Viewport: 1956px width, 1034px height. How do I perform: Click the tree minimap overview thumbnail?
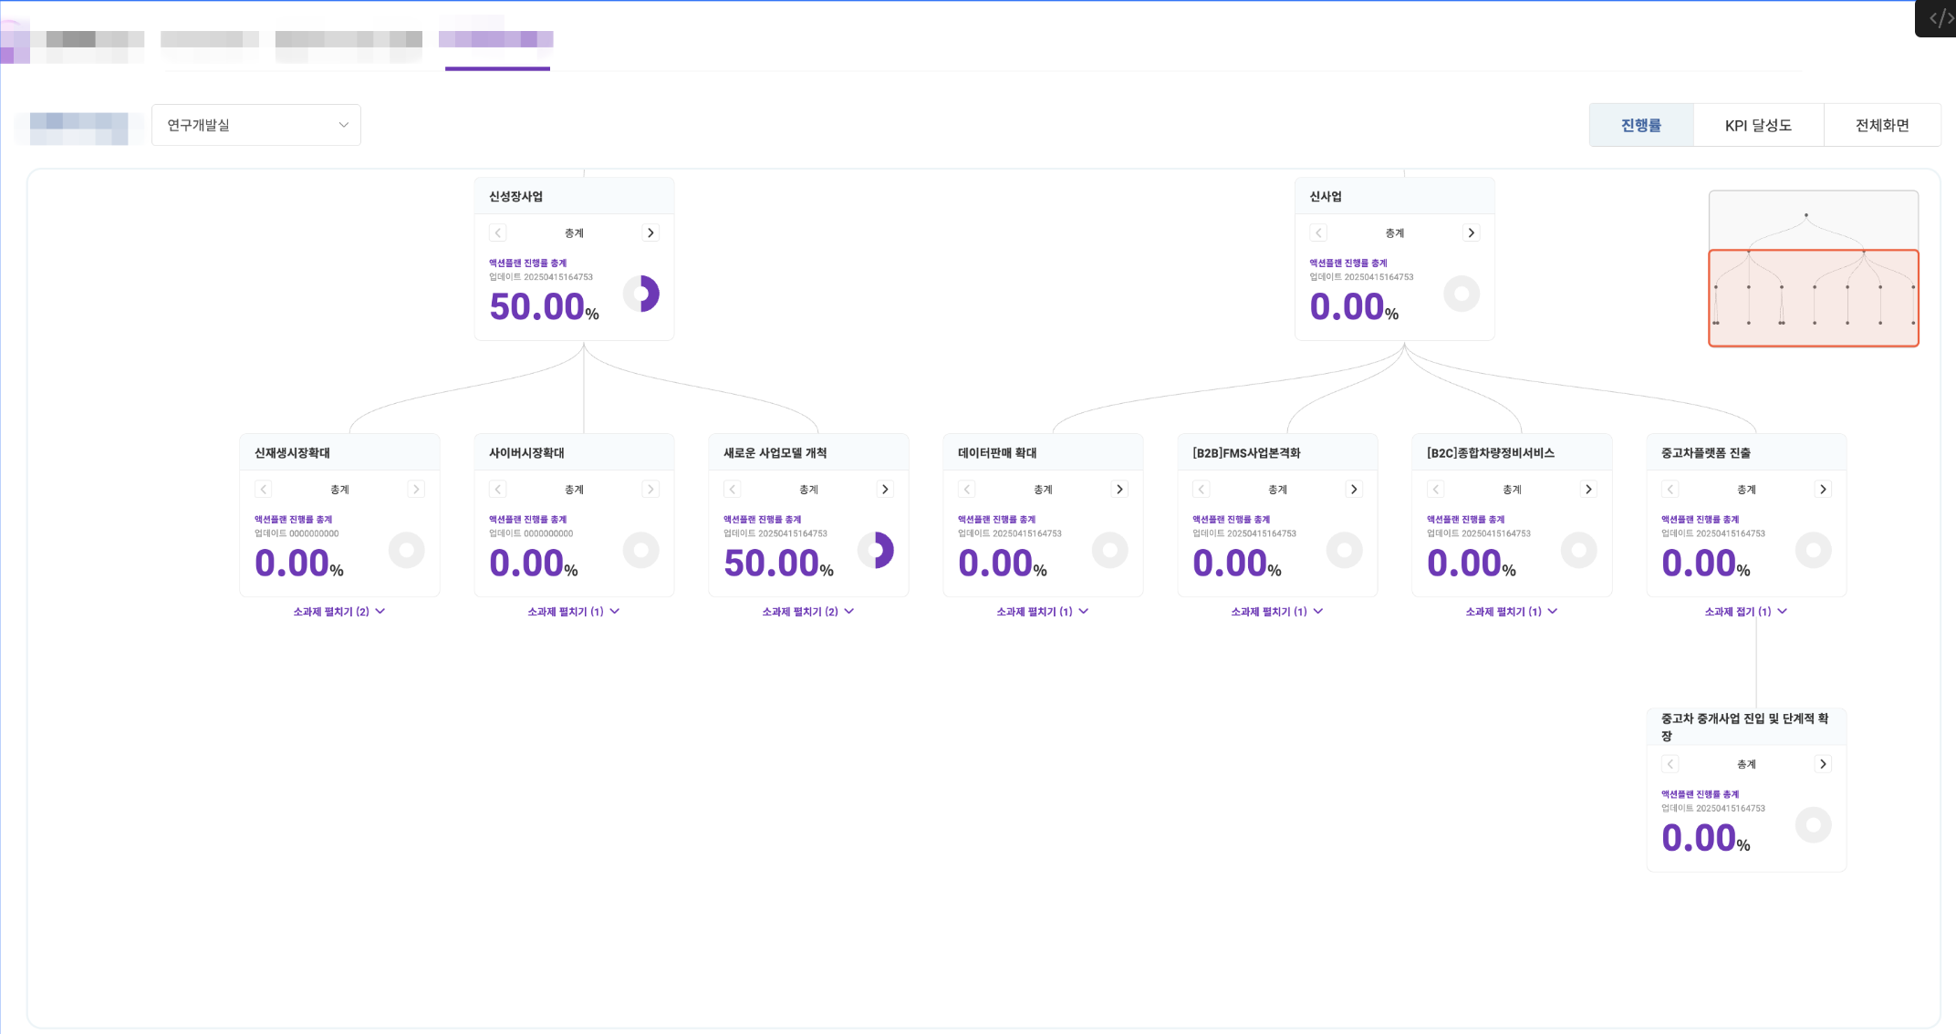pos(1813,268)
